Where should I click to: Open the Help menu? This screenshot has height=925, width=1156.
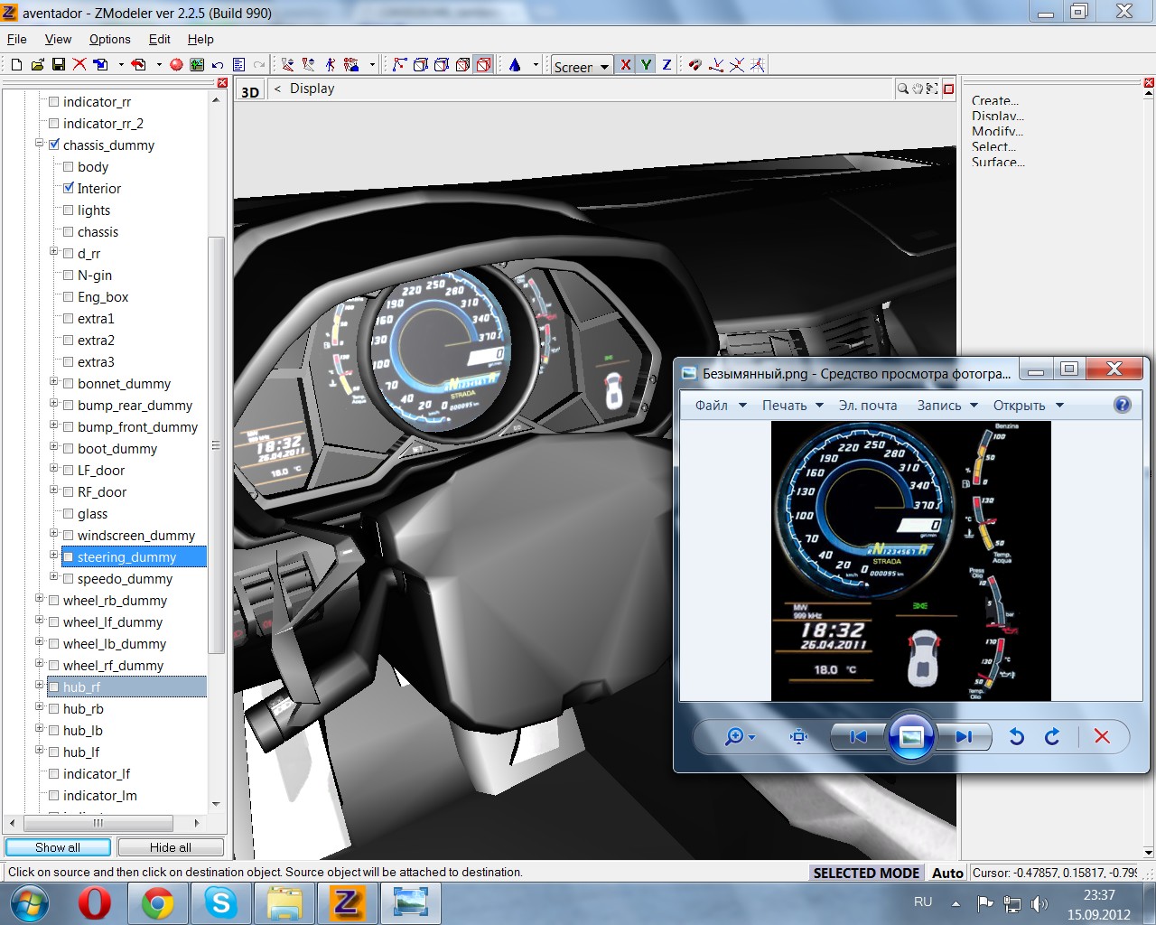[200, 39]
